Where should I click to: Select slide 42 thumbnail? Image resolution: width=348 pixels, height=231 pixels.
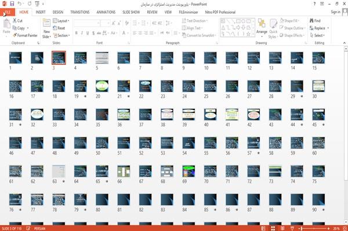pos(253,114)
